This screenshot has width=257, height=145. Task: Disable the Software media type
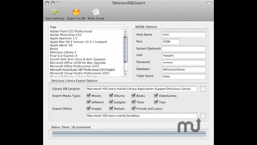(x=89, y=102)
